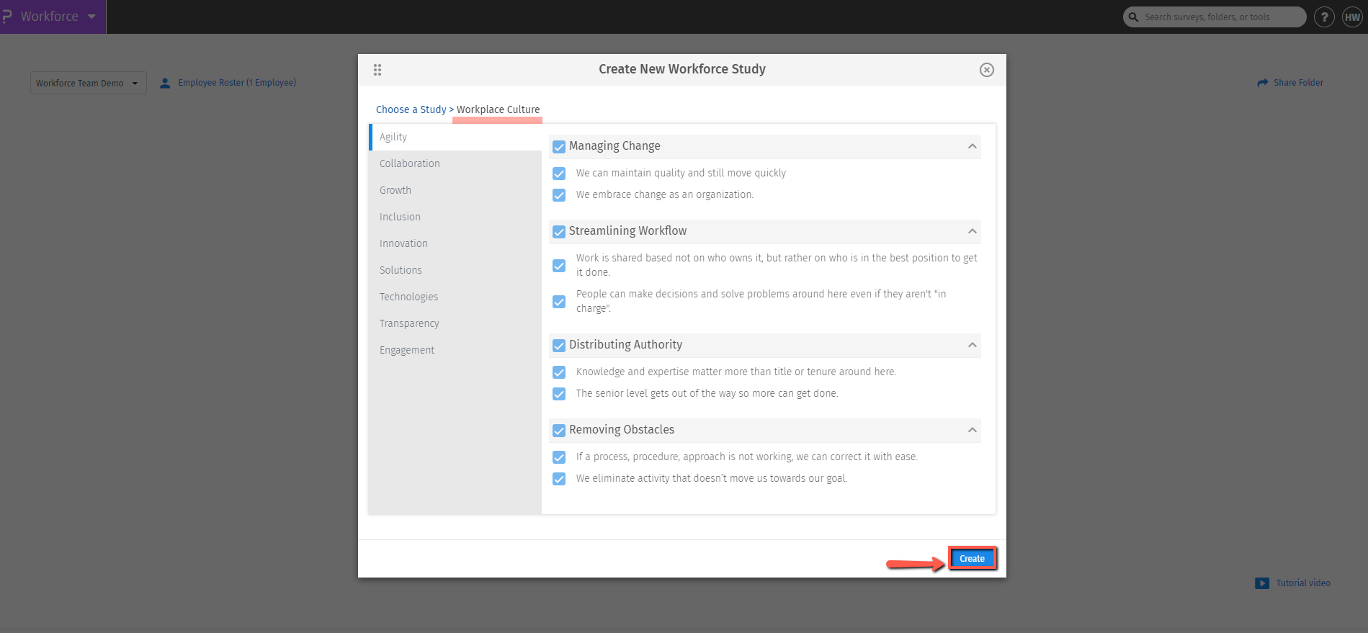The image size is (1368, 633).
Task: Click the Distributing Authority section title
Action: [625, 345]
